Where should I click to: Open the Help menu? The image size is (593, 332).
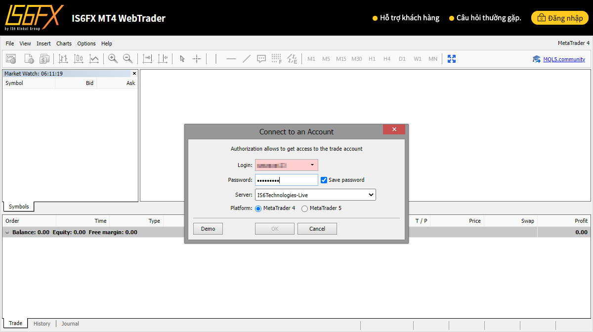[x=106, y=43]
